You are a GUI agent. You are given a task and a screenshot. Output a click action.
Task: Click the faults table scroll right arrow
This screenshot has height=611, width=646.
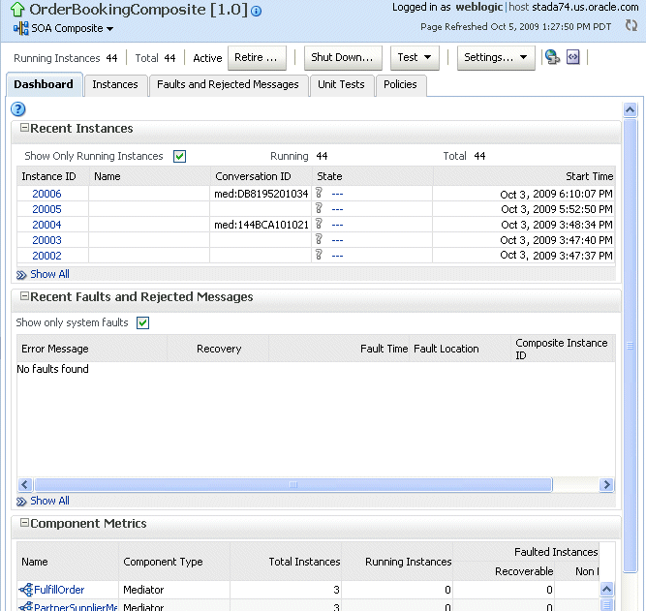(606, 484)
